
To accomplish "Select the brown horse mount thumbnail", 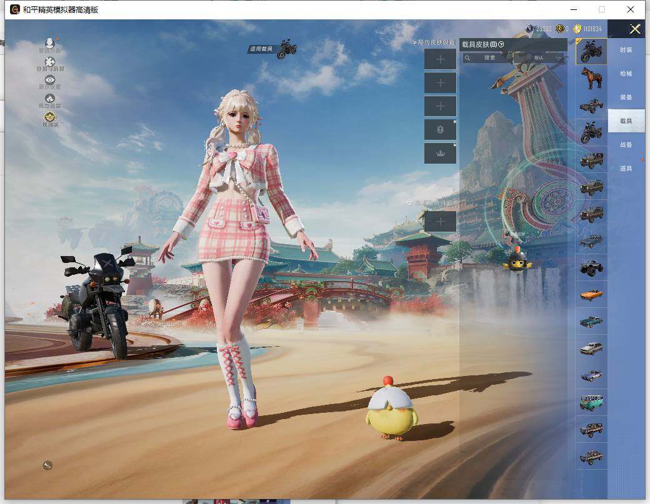I will click(591, 78).
